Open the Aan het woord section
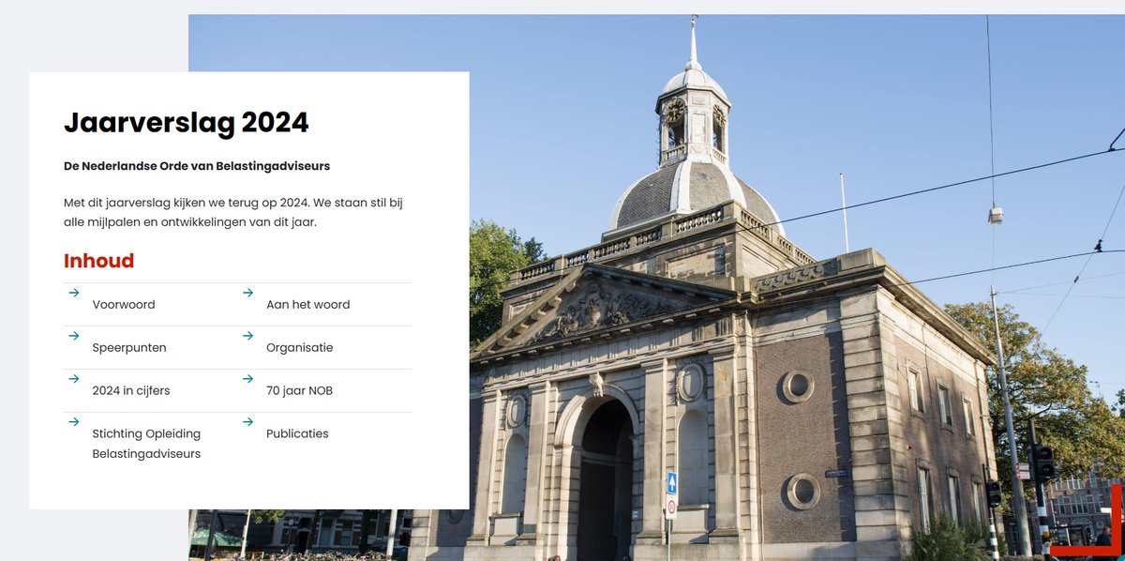The image size is (1125, 561). (308, 304)
